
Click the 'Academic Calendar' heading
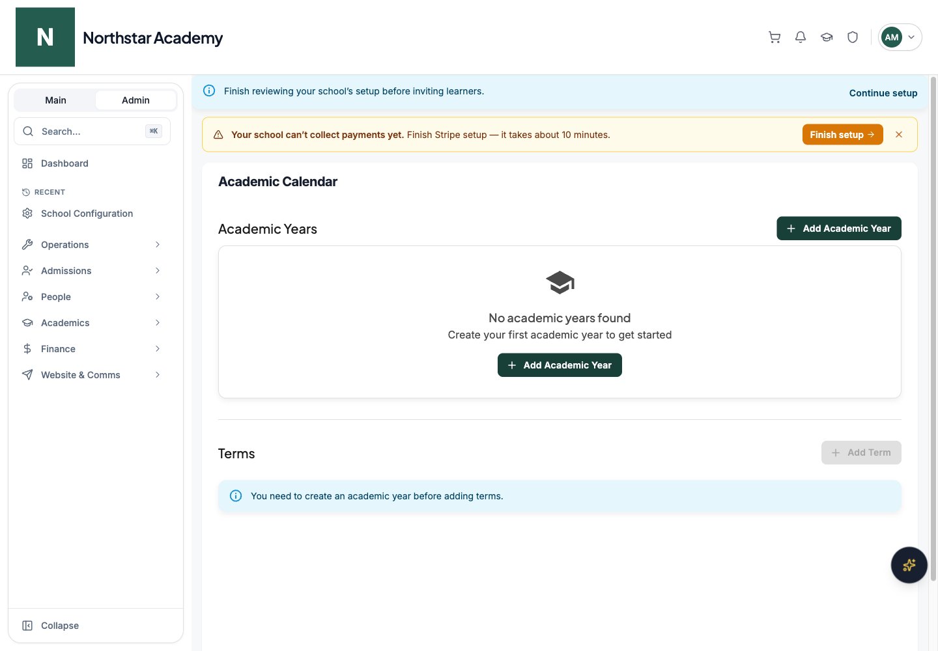(277, 182)
